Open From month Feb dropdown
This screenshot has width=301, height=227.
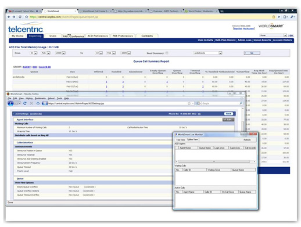(x=46, y=53)
